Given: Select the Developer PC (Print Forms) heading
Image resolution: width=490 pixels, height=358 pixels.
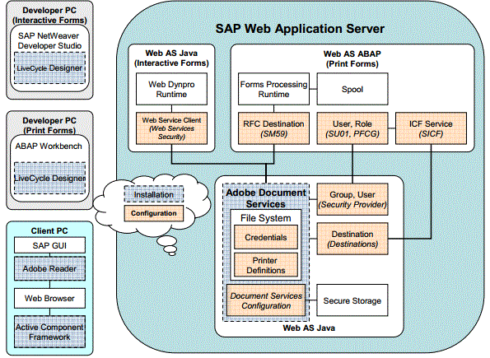Looking at the screenshot, I should (x=49, y=125).
